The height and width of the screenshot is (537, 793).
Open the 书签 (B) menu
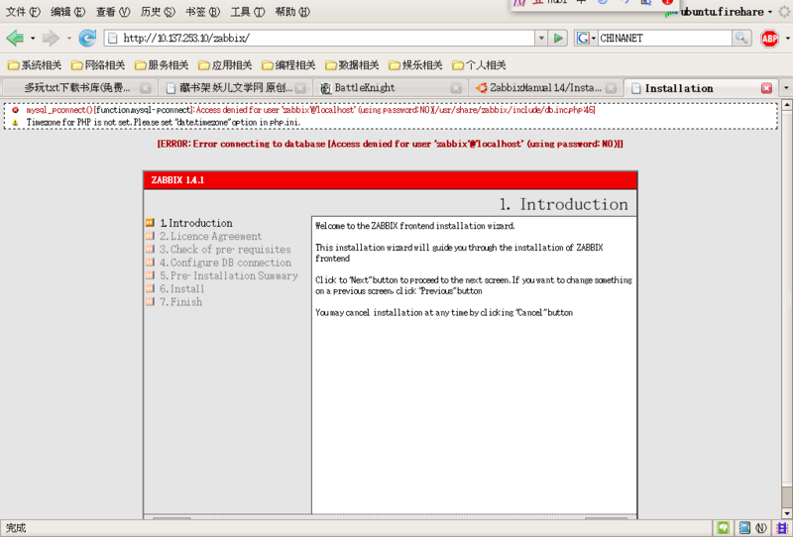(x=202, y=12)
